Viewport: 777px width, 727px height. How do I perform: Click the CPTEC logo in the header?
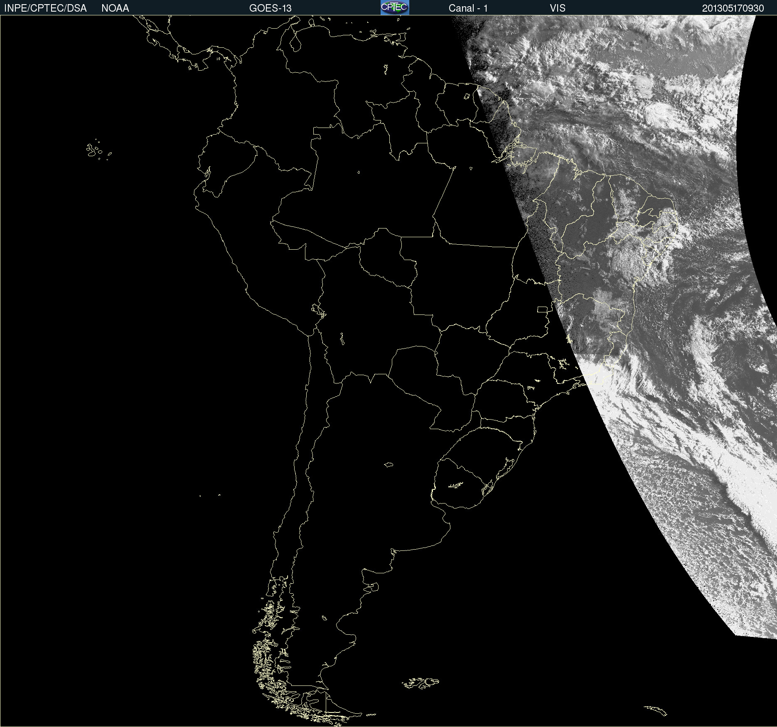[x=395, y=7]
